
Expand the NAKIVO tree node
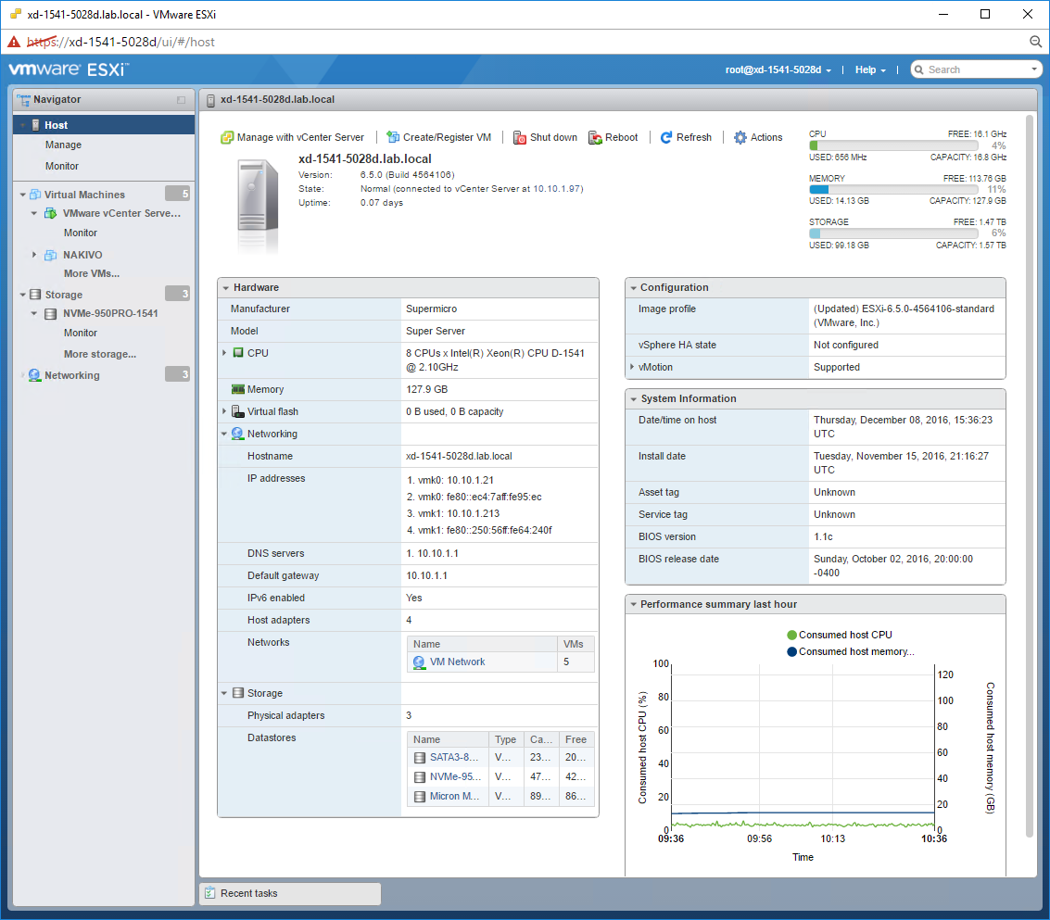(34, 255)
